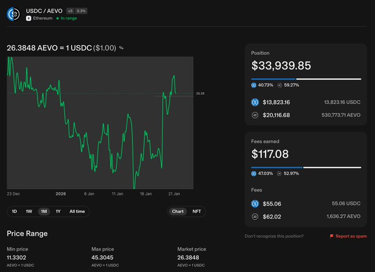
Task: Click the AEVO icon beside $20,116.68
Action: click(x=255, y=115)
